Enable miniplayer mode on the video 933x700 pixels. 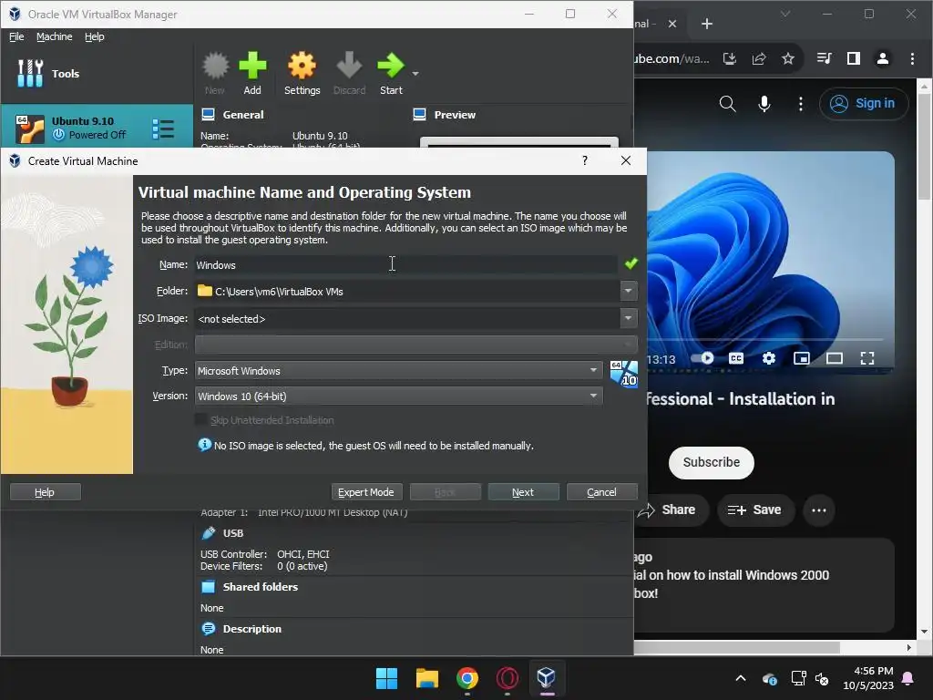(802, 357)
